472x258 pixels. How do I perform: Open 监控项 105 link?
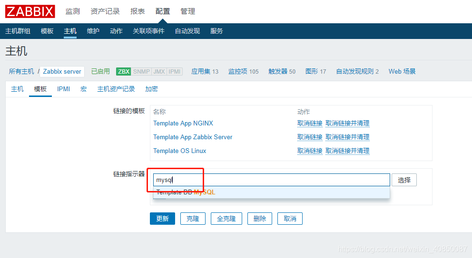(x=244, y=71)
